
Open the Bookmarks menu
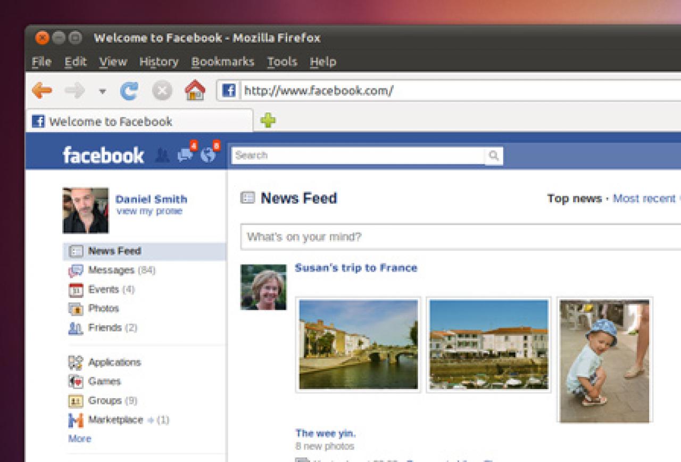223,62
